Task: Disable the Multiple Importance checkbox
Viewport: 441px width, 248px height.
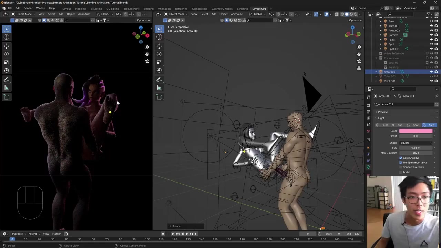Action: (401, 163)
